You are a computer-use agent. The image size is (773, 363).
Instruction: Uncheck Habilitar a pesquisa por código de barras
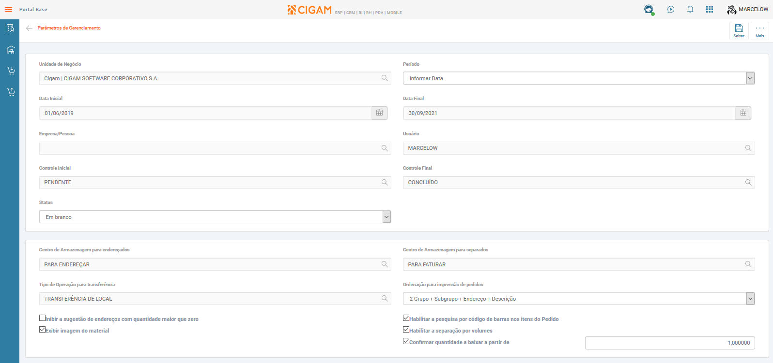tap(406, 318)
